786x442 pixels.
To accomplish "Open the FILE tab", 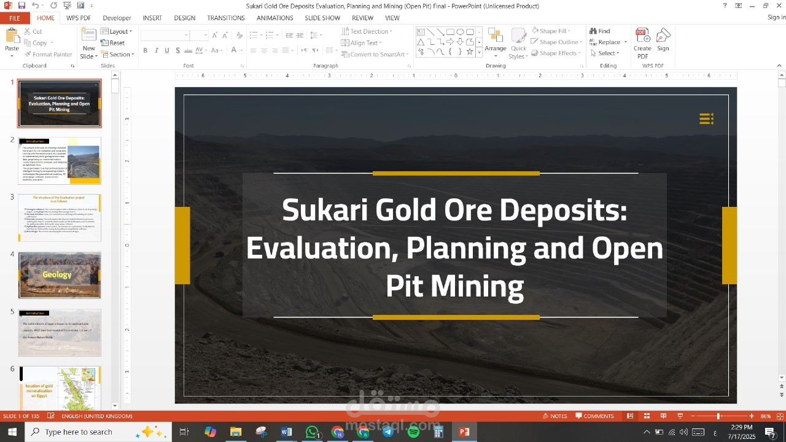I will 15,18.
